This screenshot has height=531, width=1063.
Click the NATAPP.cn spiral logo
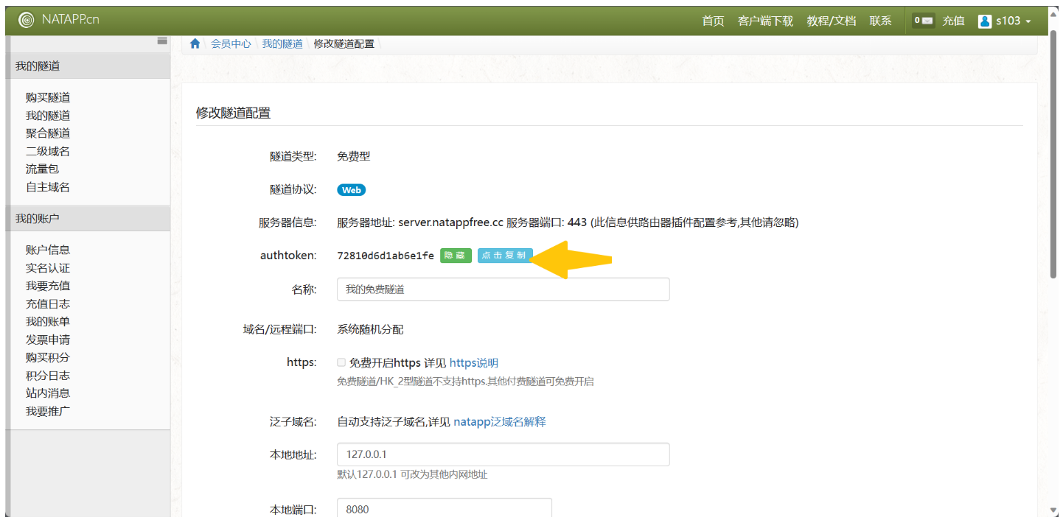tap(26, 20)
